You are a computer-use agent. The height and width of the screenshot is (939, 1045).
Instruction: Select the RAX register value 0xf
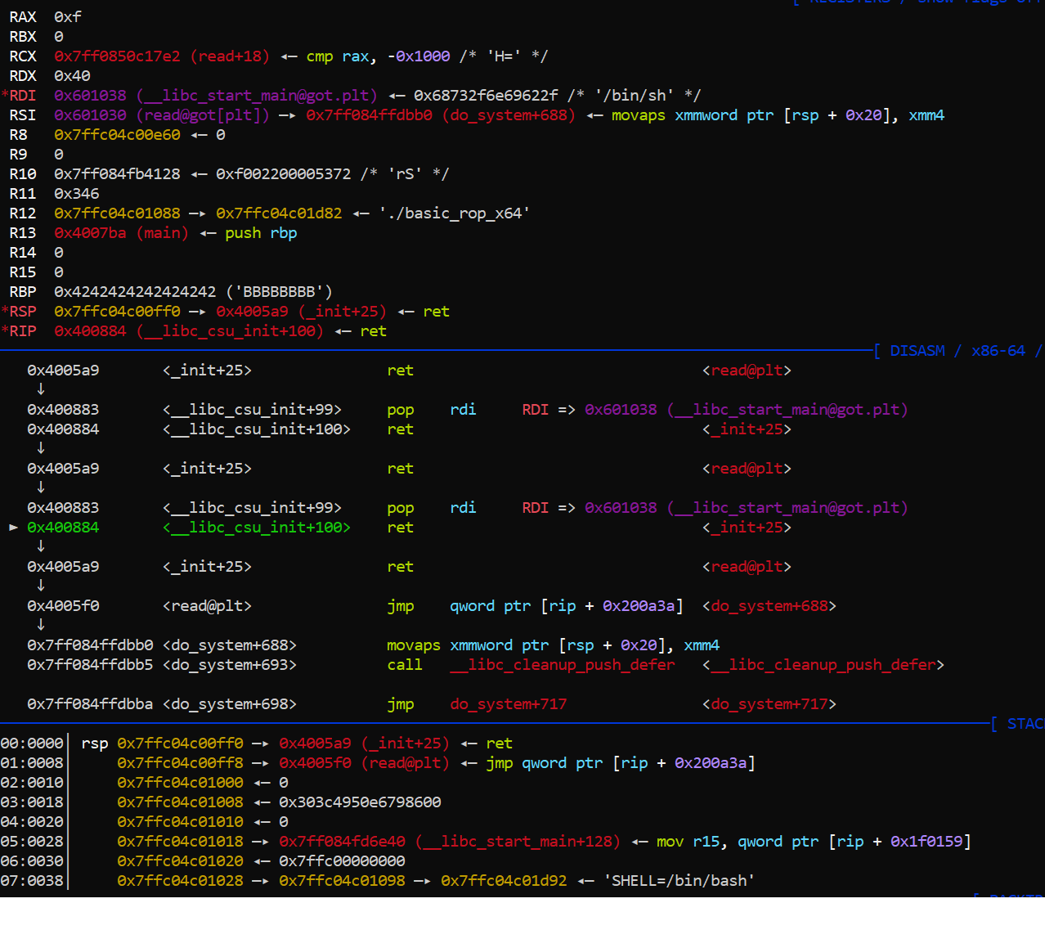[x=68, y=17]
